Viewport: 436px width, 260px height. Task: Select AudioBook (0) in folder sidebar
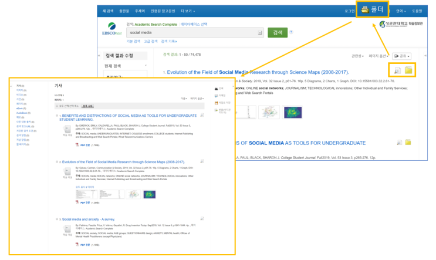click(23, 113)
